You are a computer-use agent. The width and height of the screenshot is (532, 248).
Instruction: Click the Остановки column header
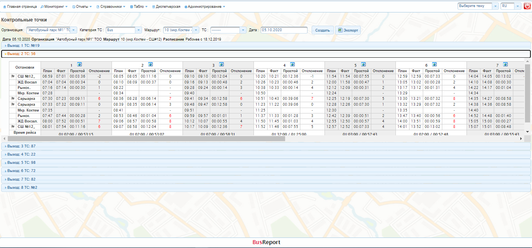click(25, 67)
